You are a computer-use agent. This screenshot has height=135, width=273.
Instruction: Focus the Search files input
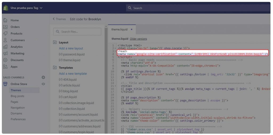[77, 32]
